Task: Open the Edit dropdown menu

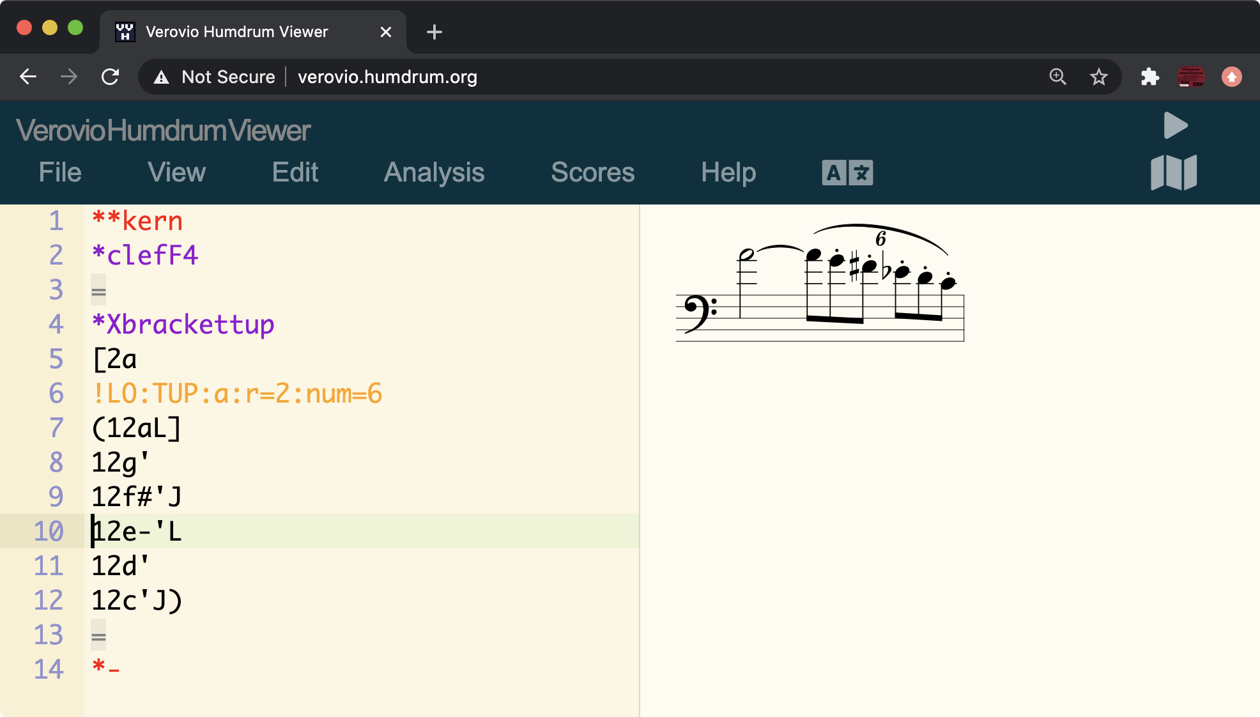Action: tap(295, 173)
